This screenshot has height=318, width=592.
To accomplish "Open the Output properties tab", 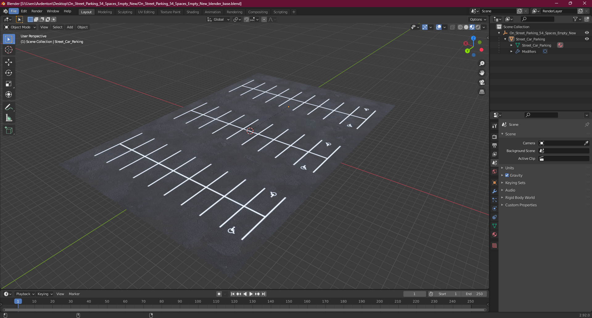I will (495, 145).
